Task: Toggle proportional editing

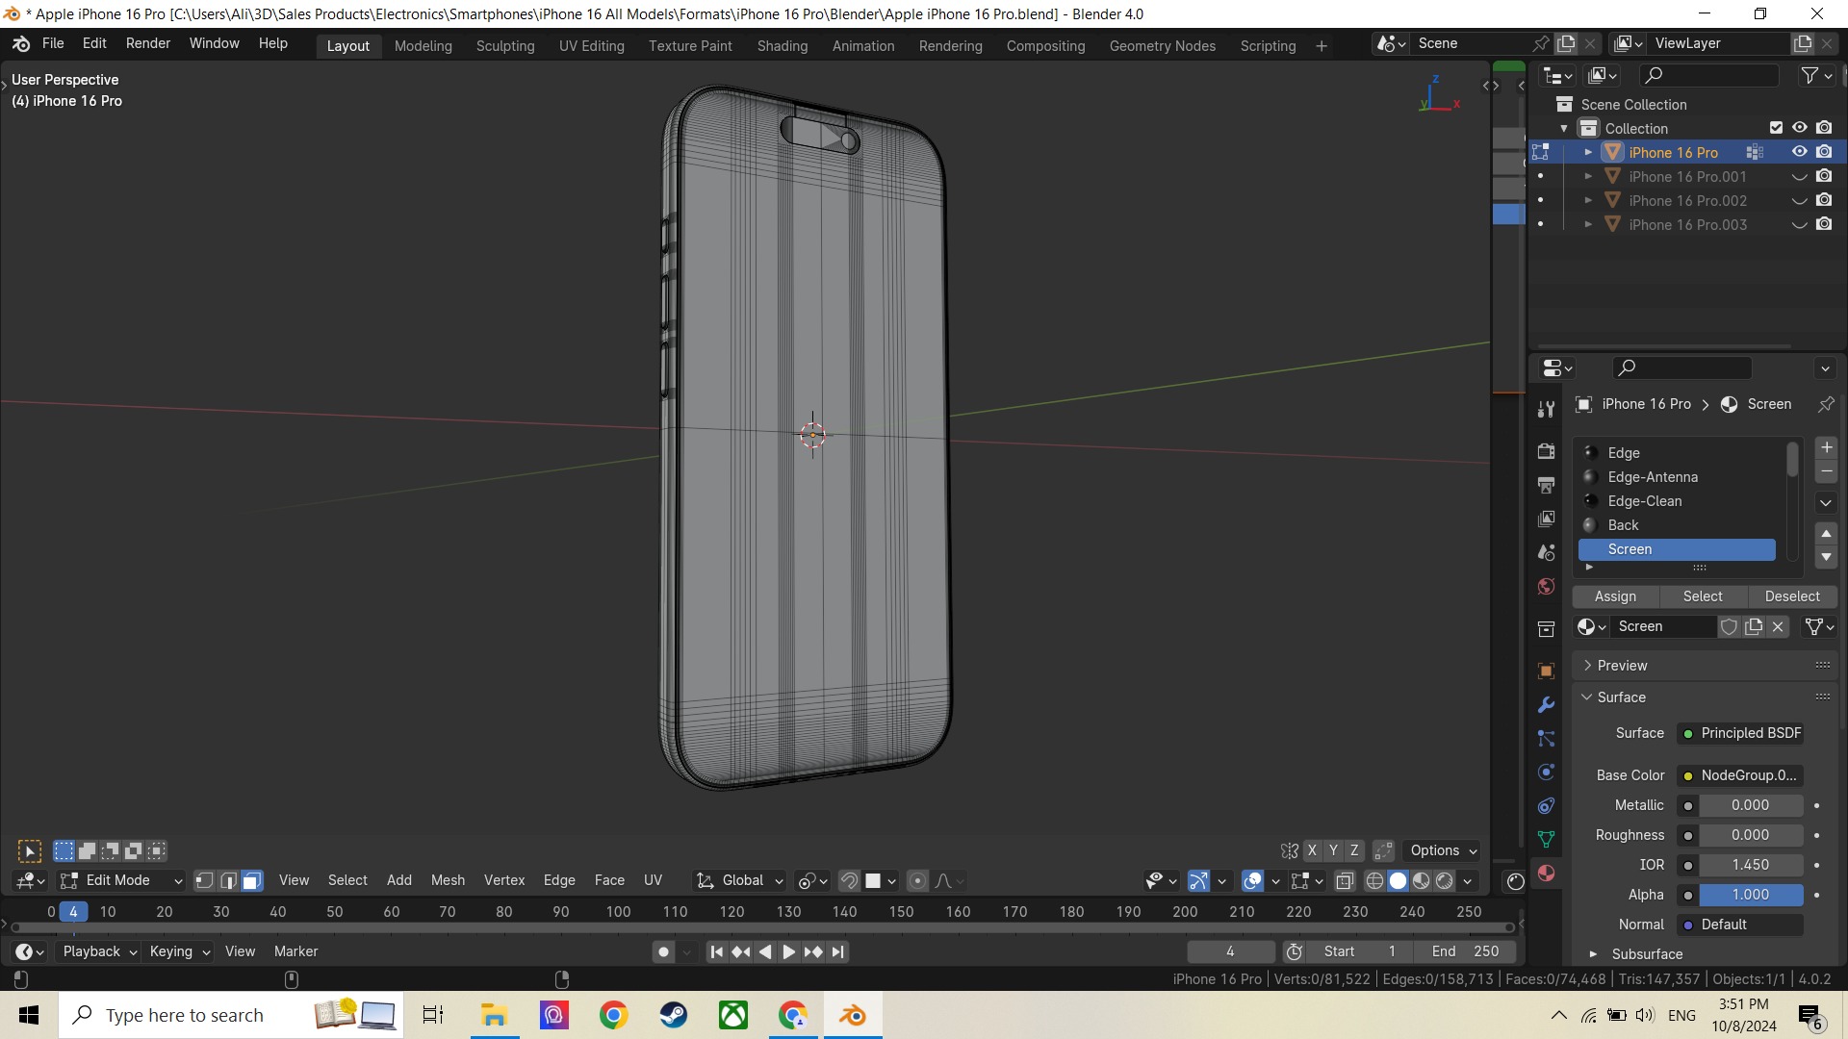Action: [917, 880]
